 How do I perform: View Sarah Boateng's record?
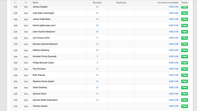[x=26, y=87]
